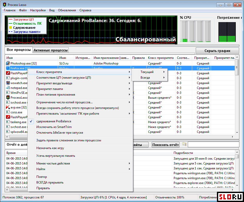Switch to 'Все процессы' tab
This screenshot has width=244, height=202.
coord(19,50)
